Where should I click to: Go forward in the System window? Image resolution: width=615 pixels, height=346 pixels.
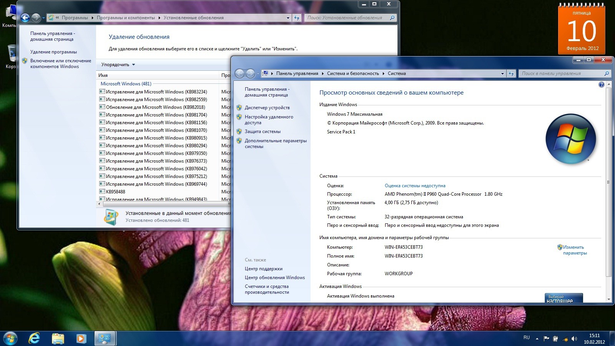[x=250, y=73]
